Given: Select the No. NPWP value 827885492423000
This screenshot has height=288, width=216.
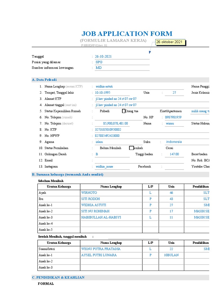Looking at the screenshot, I should (107, 136).
